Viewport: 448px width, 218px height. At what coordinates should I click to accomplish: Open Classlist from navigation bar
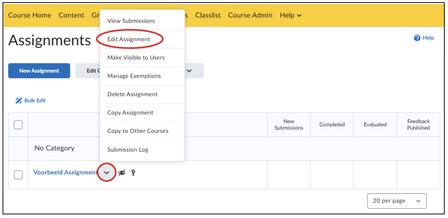click(208, 15)
